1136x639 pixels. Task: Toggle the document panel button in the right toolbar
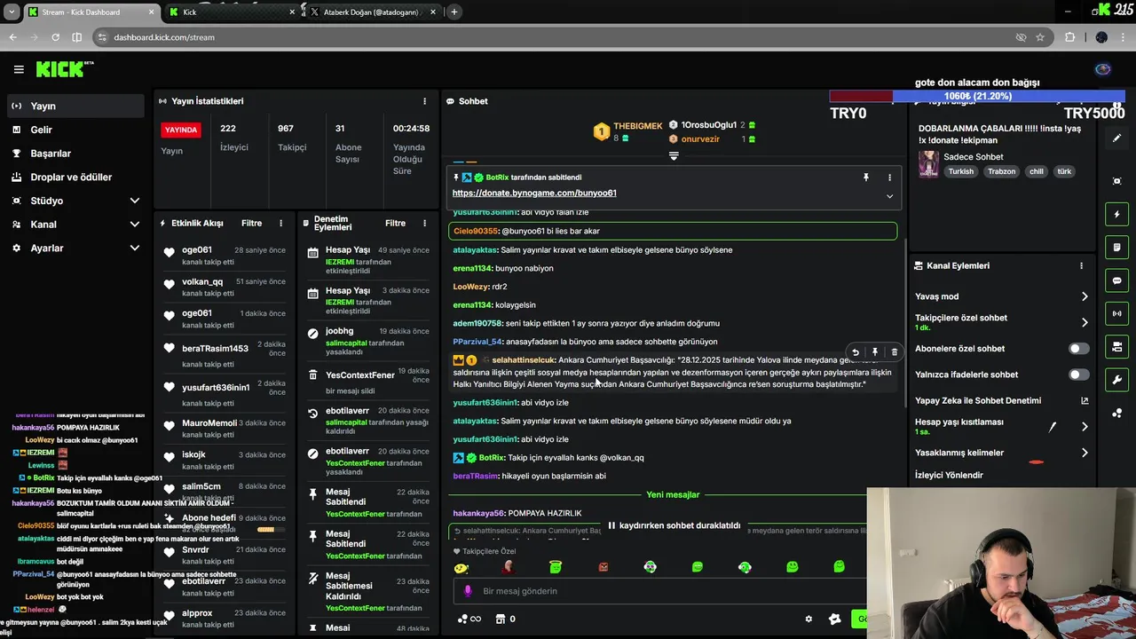[1117, 247]
